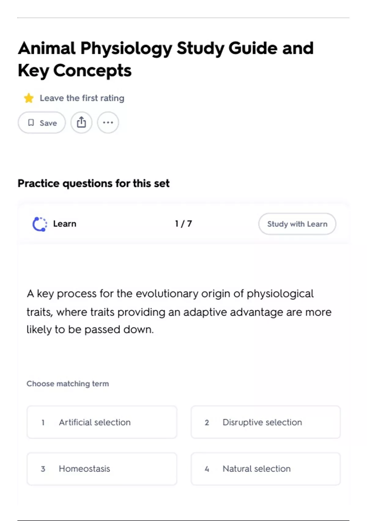Click the number 2 answer badge
367x521 pixels.
click(x=207, y=423)
